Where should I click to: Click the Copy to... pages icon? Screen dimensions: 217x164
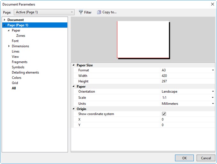pos(99,12)
